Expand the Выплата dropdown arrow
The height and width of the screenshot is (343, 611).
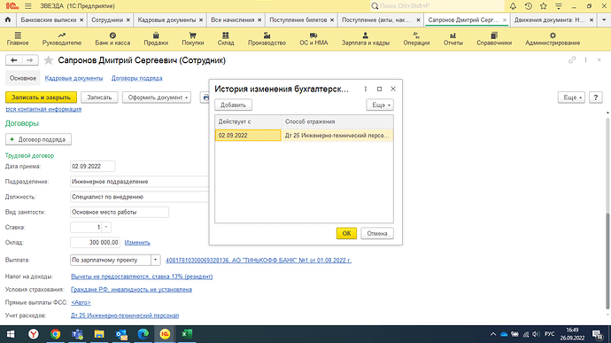156,260
